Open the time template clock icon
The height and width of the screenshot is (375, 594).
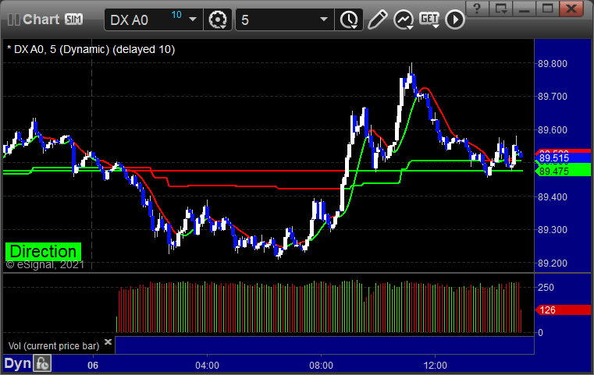tap(349, 19)
